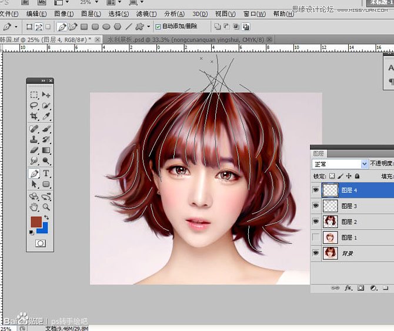The image size is (394, 331).
Task: Hide layer 图层 4 using eye icon
Action: point(317,190)
